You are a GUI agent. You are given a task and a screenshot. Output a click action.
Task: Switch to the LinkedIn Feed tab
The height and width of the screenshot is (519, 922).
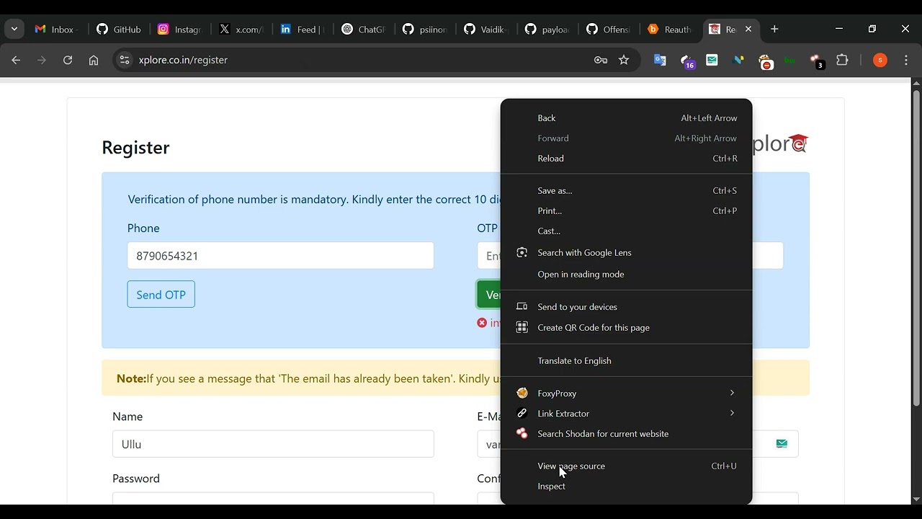click(303, 29)
